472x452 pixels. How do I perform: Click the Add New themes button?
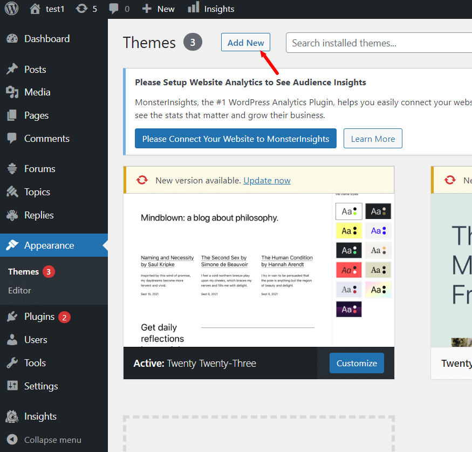tap(245, 42)
